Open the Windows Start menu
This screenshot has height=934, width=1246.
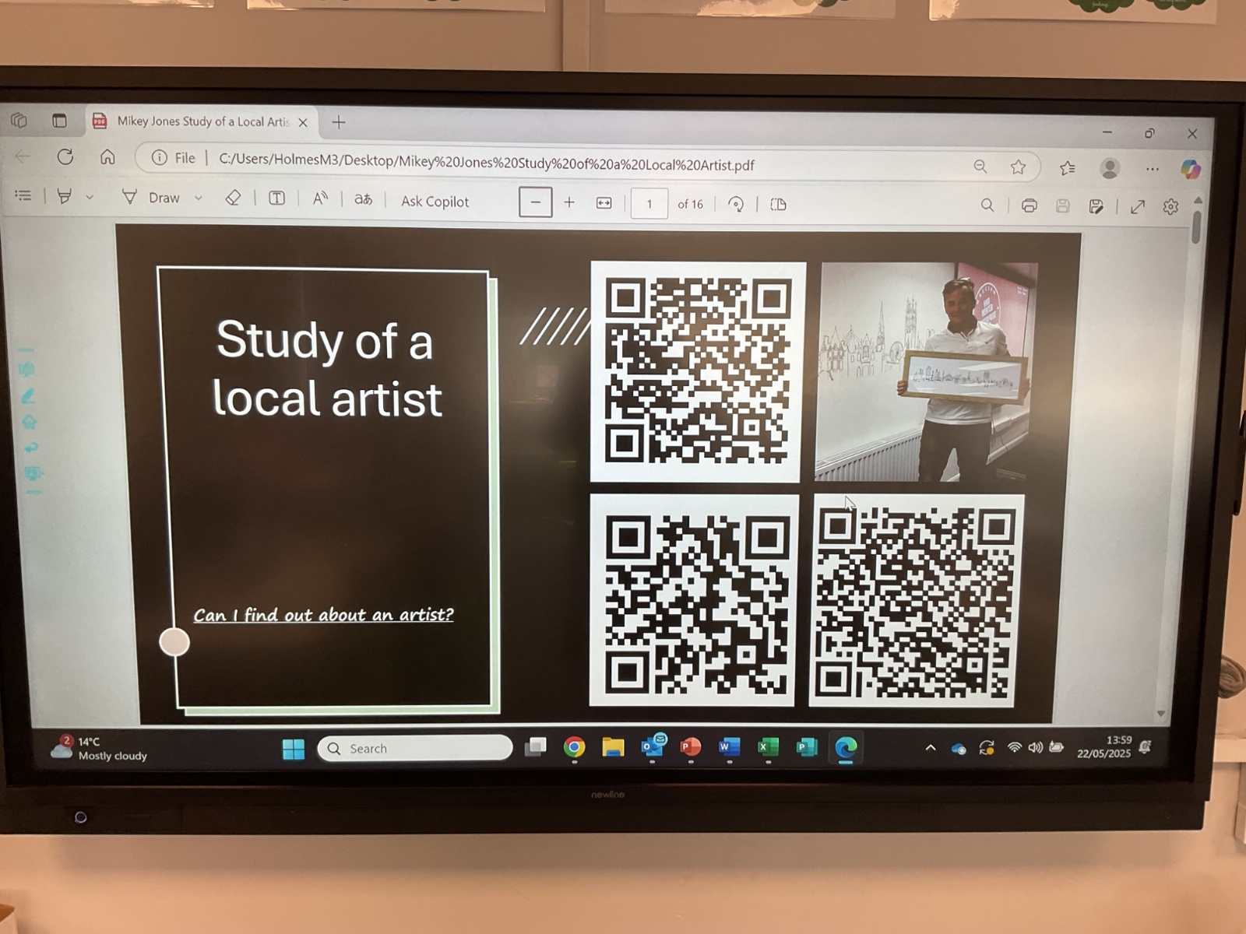pos(294,749)
